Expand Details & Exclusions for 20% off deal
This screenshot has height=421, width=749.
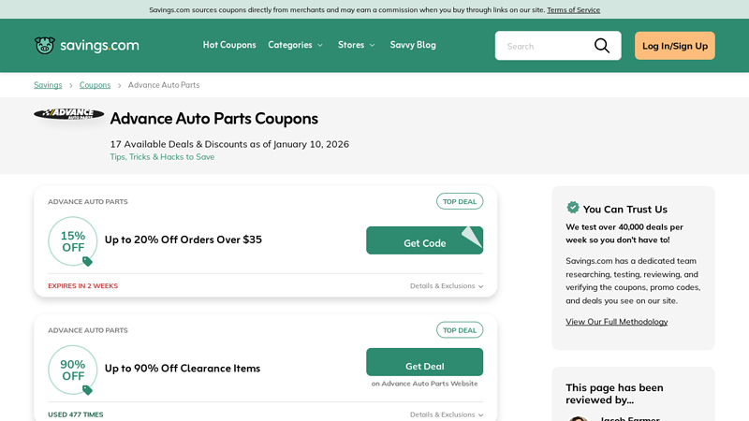click(447, 286)
